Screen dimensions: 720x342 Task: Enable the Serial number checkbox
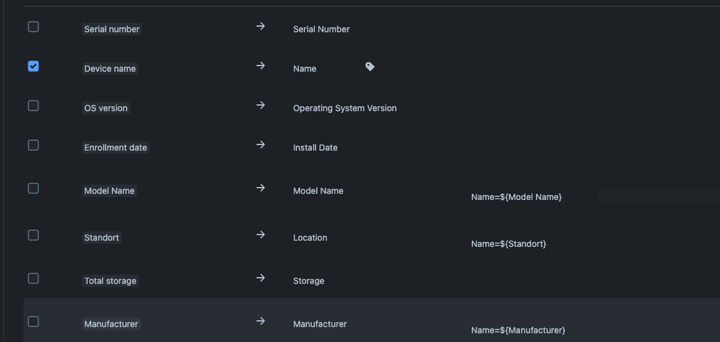pyautogui.click(x=33, y=27)
